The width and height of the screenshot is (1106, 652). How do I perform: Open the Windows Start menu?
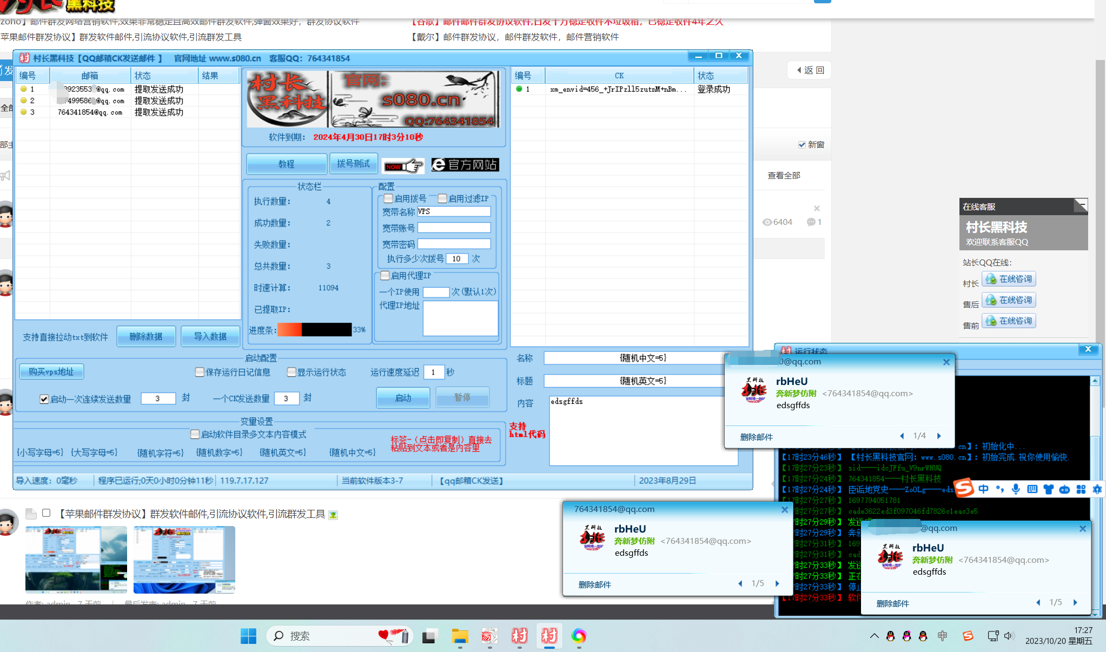coord(248,636)
